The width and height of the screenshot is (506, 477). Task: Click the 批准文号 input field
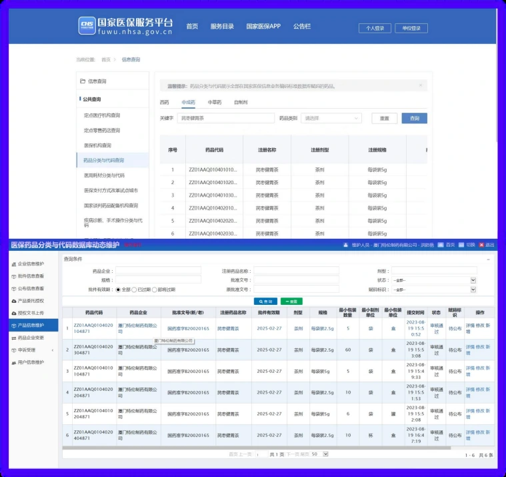point(296,280)
